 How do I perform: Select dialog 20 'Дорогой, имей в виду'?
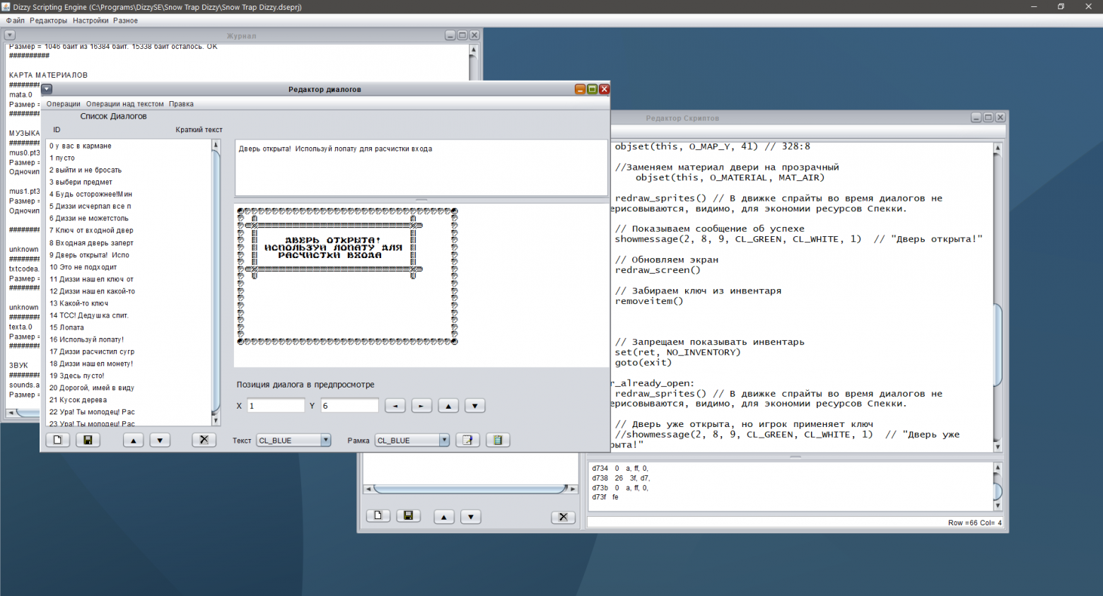129,387
